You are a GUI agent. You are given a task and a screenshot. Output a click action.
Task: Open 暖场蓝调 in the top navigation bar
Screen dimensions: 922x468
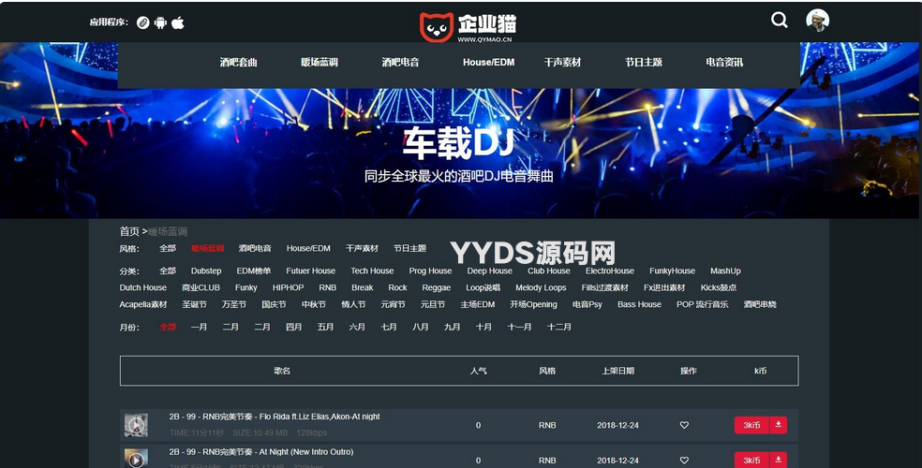click(x=320, y=62)
